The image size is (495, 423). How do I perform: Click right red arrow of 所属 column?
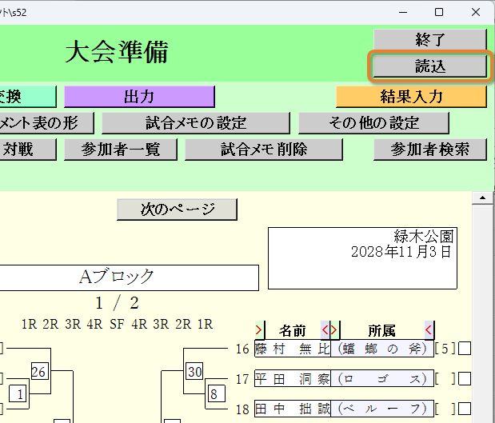pos(429,330)
